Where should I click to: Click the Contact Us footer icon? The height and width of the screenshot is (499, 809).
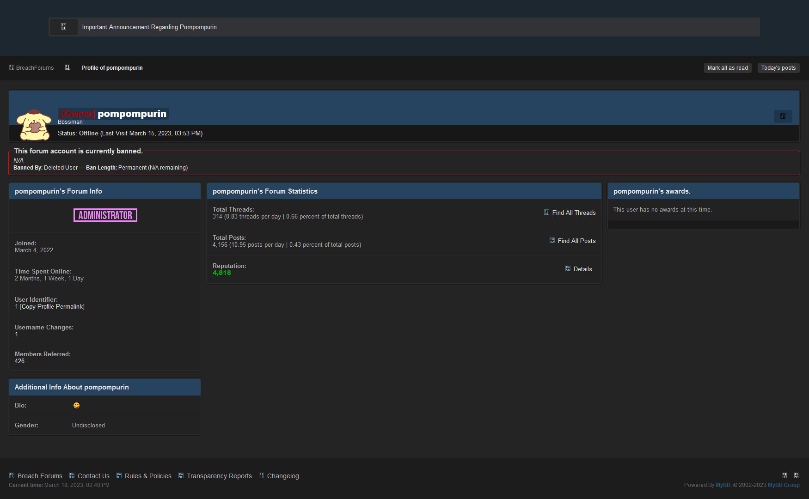(72, 475)
